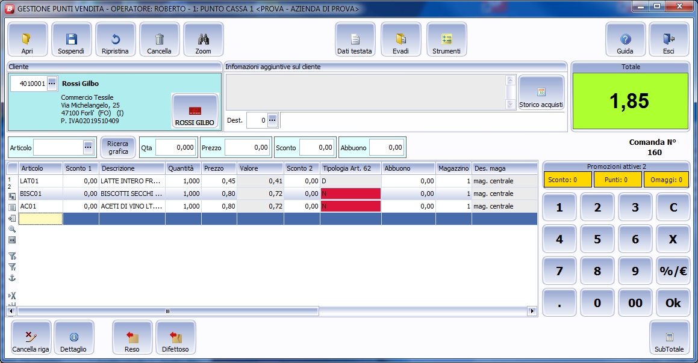Open Zoom with the binoculars icon
The height and width of the screenshot is (363, 698).
click(x=204, y=40)
